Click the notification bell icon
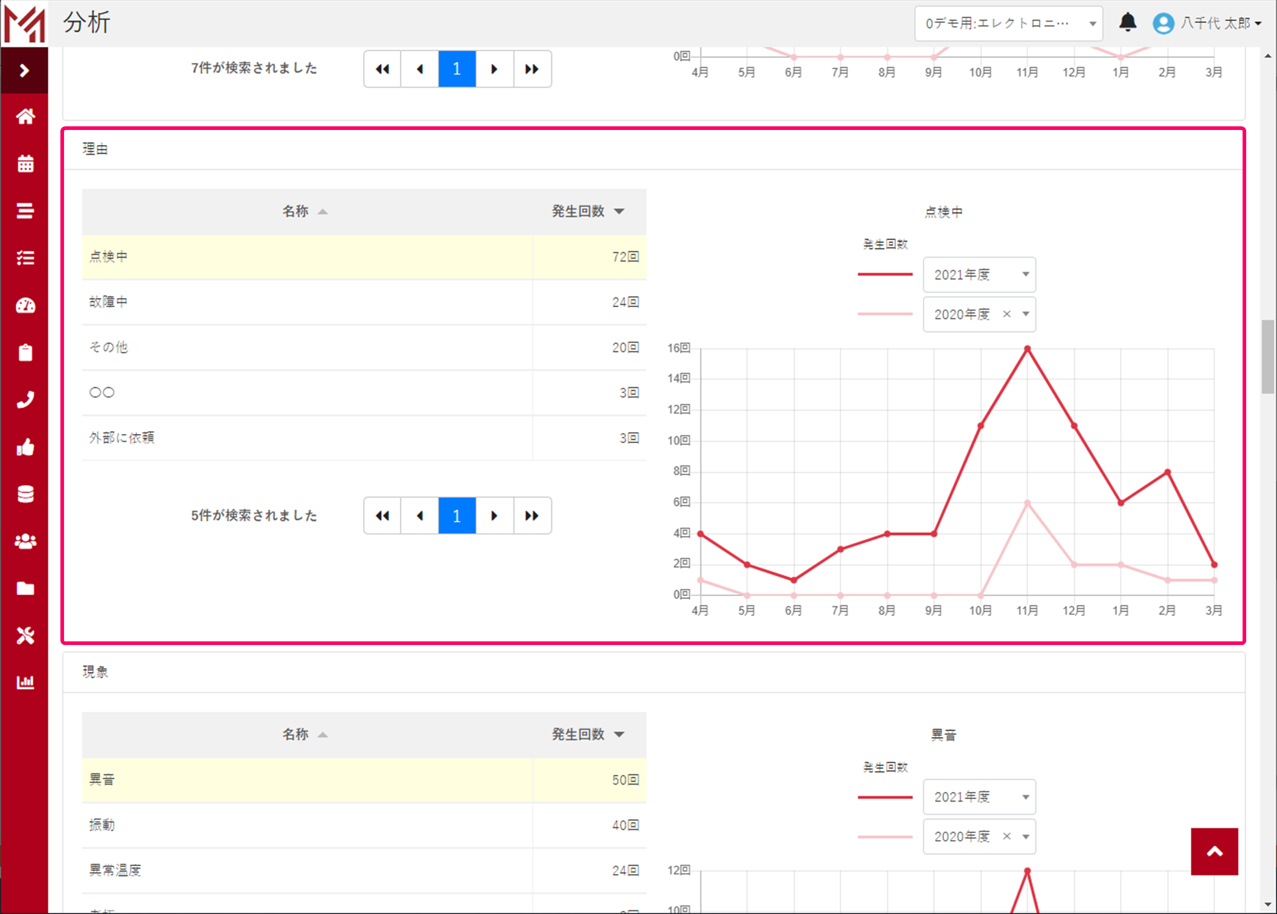 [x=1127, y=23]
